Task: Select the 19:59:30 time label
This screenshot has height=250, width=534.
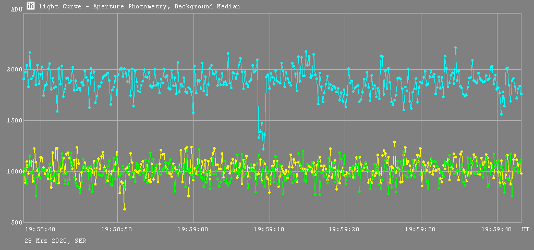Action: tap(421, 229)
